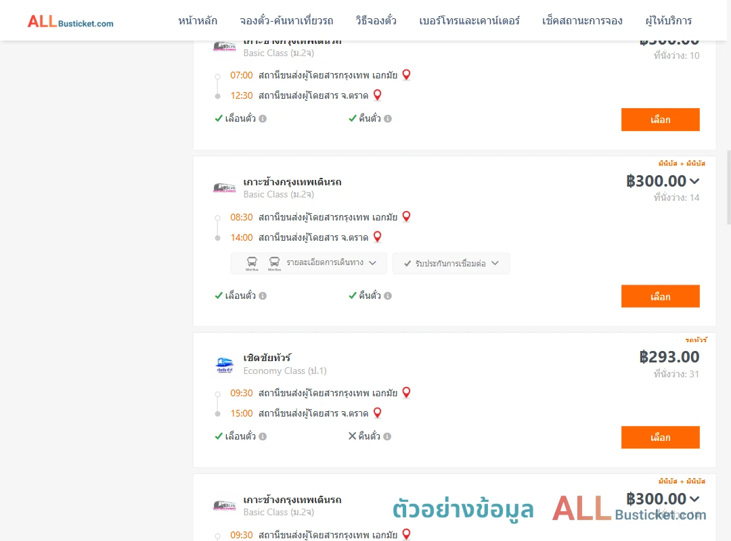Click มินิบัส + มินิบัส tag on 08:30 card
This screenshot has width=731, height=541.
tap(682, 163)
